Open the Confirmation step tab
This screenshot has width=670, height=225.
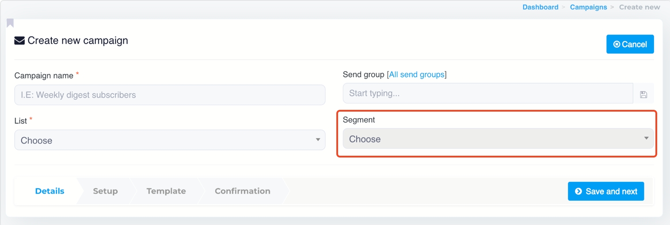(x=242, y=191)
